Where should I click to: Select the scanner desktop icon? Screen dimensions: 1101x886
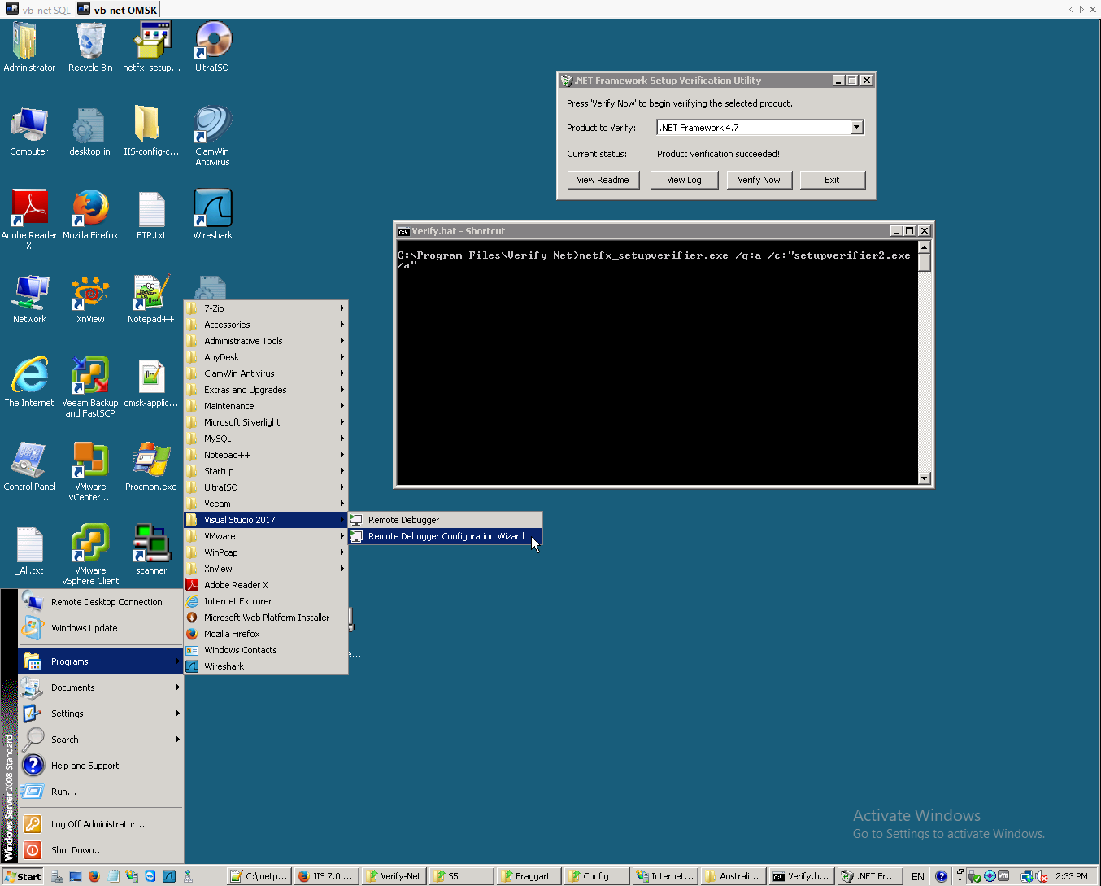pyautogui.click(x=151, y=550)
